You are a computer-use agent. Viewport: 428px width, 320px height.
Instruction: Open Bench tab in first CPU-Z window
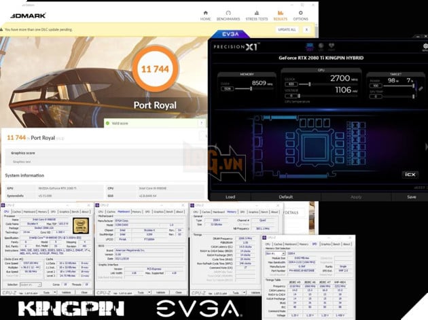(x=75, y=211)
